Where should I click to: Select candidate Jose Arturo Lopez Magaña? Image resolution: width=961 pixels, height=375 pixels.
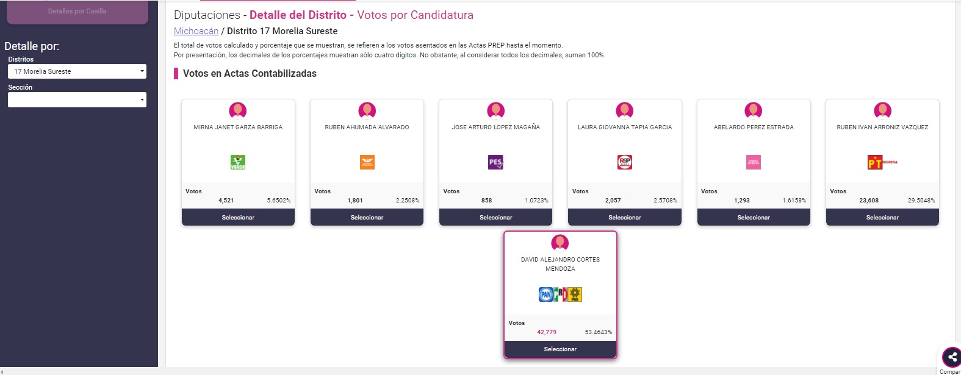[x=495, y=217]
